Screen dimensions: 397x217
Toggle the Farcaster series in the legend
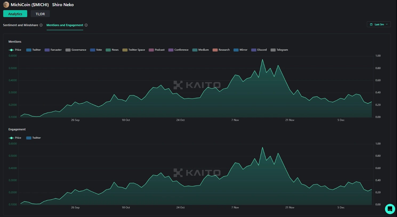53,50
